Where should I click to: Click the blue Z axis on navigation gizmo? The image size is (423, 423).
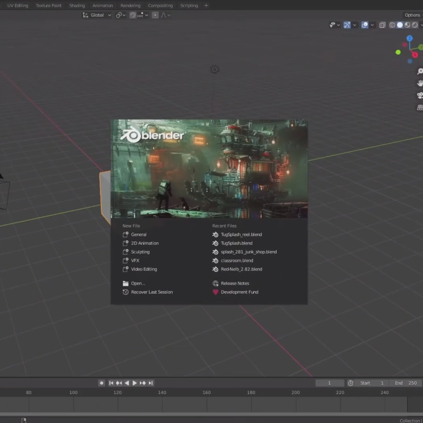tap(409, 38)
